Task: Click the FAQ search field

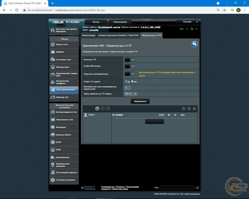Action: click(177, 188)
